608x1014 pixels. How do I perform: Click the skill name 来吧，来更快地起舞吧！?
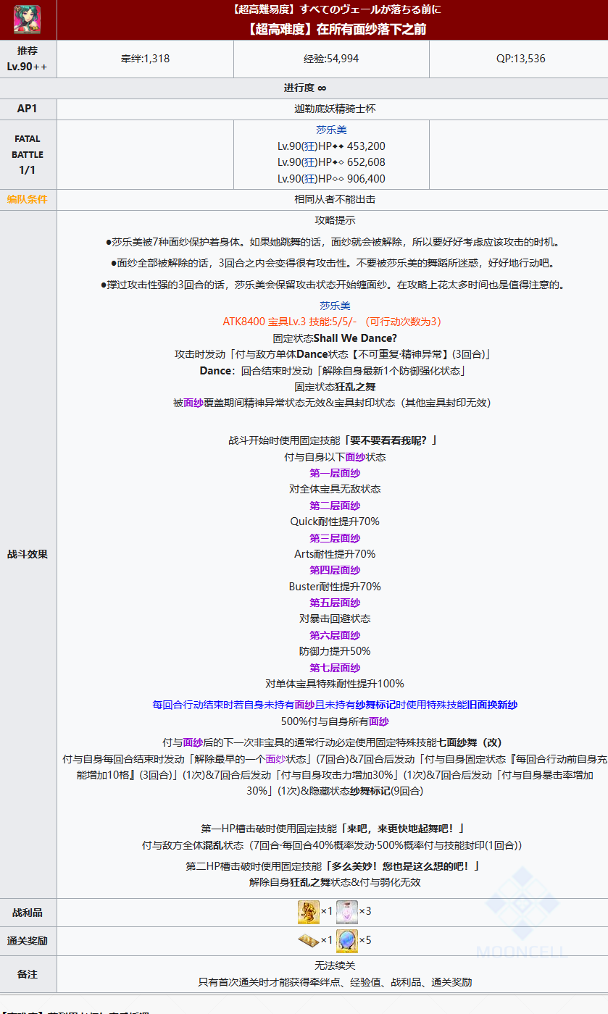coord(401,829)
